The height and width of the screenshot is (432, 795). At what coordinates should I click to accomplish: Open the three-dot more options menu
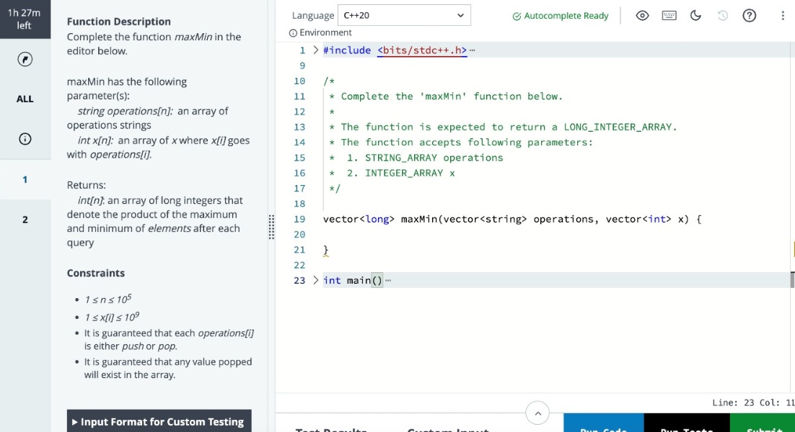(782, 16)
